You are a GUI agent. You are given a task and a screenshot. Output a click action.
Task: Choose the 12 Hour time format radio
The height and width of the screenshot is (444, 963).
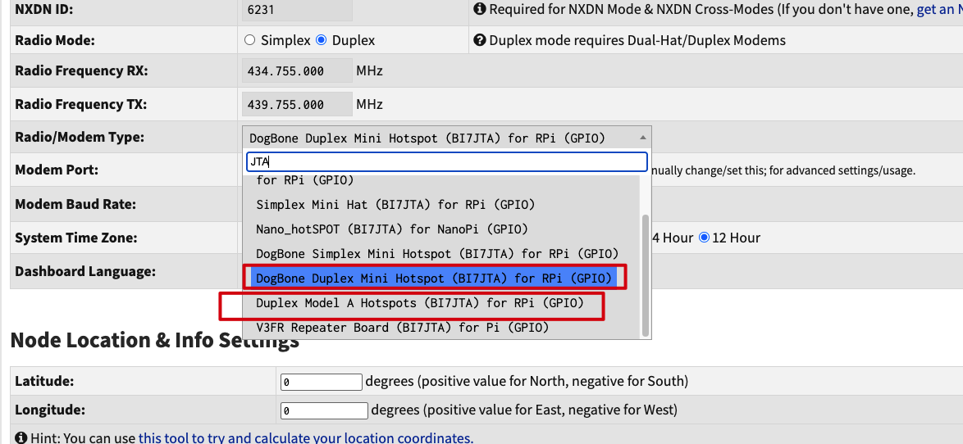click(704, 238)
